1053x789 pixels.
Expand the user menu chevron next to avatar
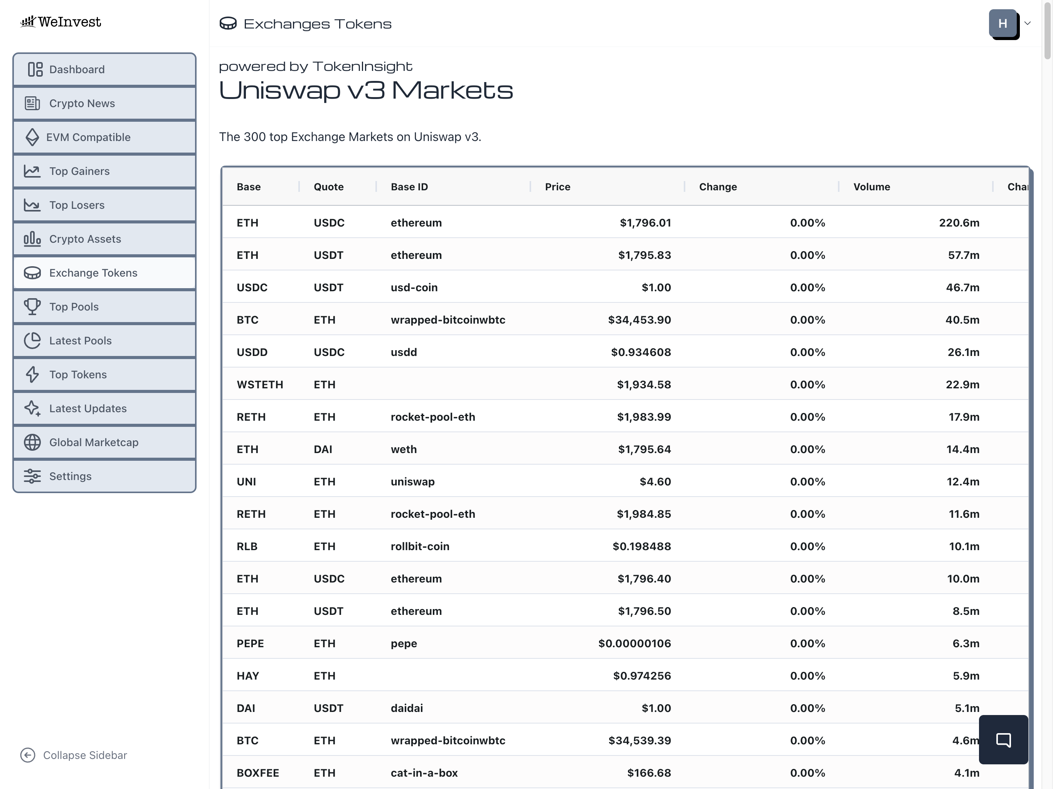tap(1027, 24)
